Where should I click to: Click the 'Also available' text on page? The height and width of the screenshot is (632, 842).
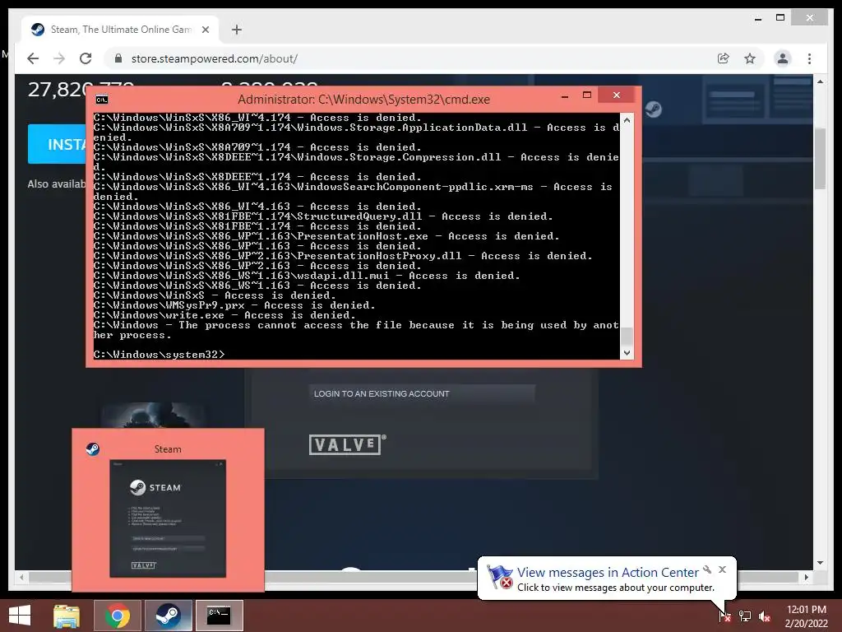[x=57, y=184]
